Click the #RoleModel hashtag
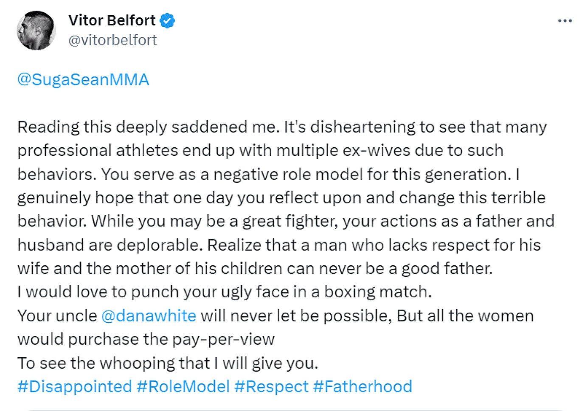 point(183,387)
